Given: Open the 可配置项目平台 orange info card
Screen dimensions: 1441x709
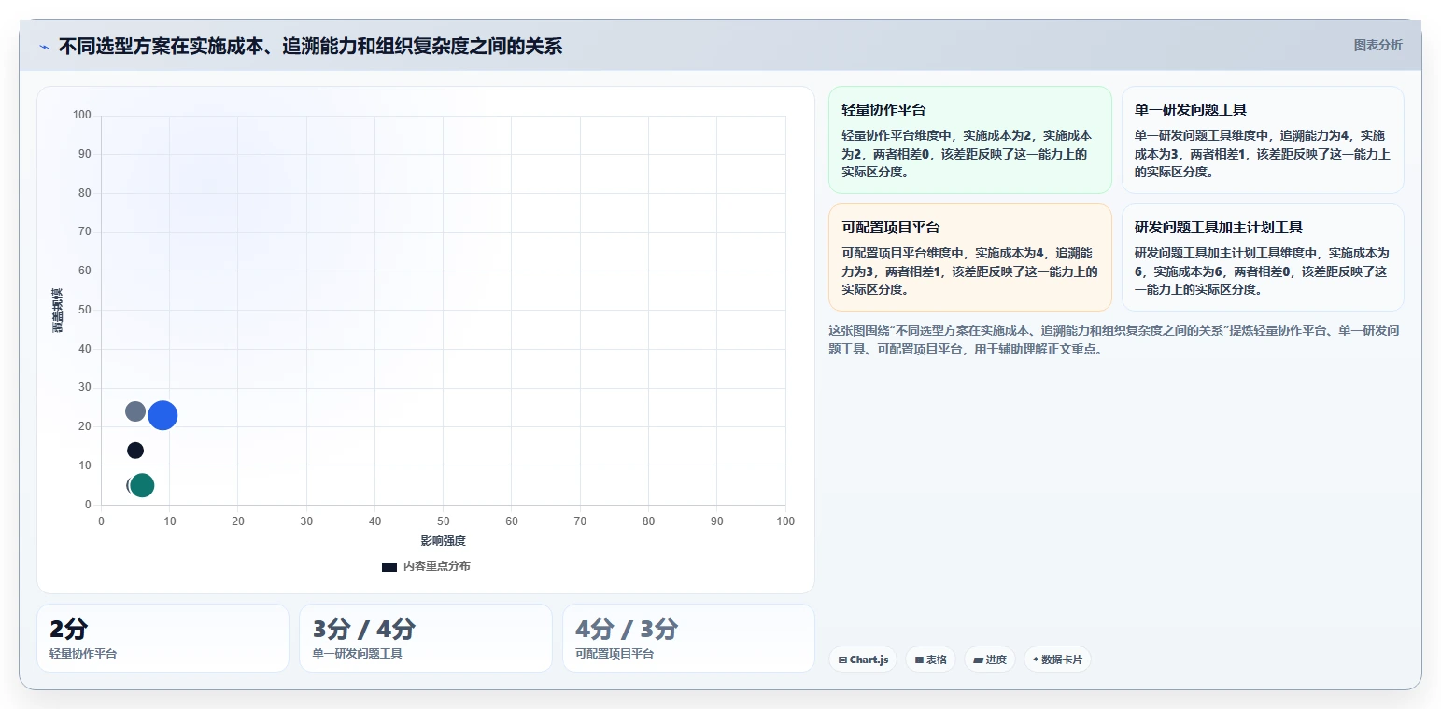Looking at the screenshot, I should point(970,257).
